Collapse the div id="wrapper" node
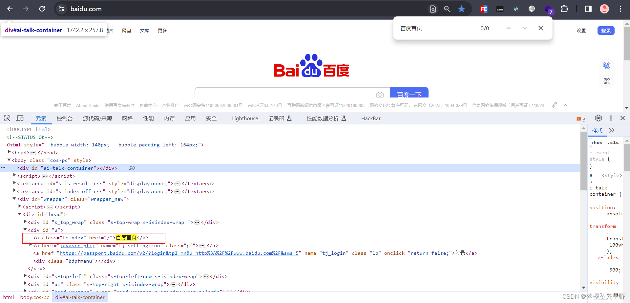 tap(14, 199)
